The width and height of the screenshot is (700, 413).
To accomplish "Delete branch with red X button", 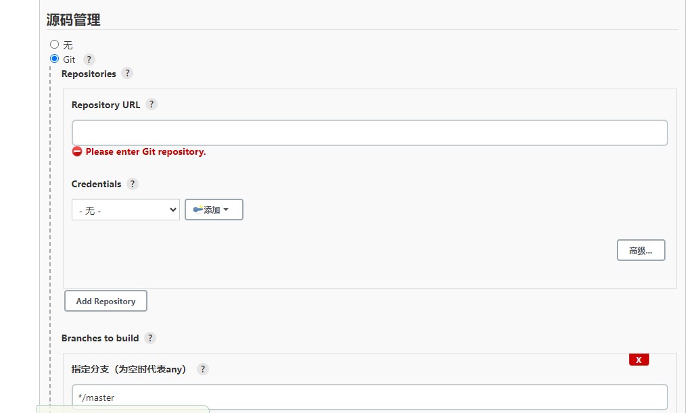I will pyautogui.click(x=639, y=360).
